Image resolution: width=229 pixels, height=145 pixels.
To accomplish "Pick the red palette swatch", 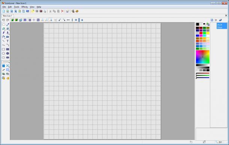I will click(x=201, y=33).
